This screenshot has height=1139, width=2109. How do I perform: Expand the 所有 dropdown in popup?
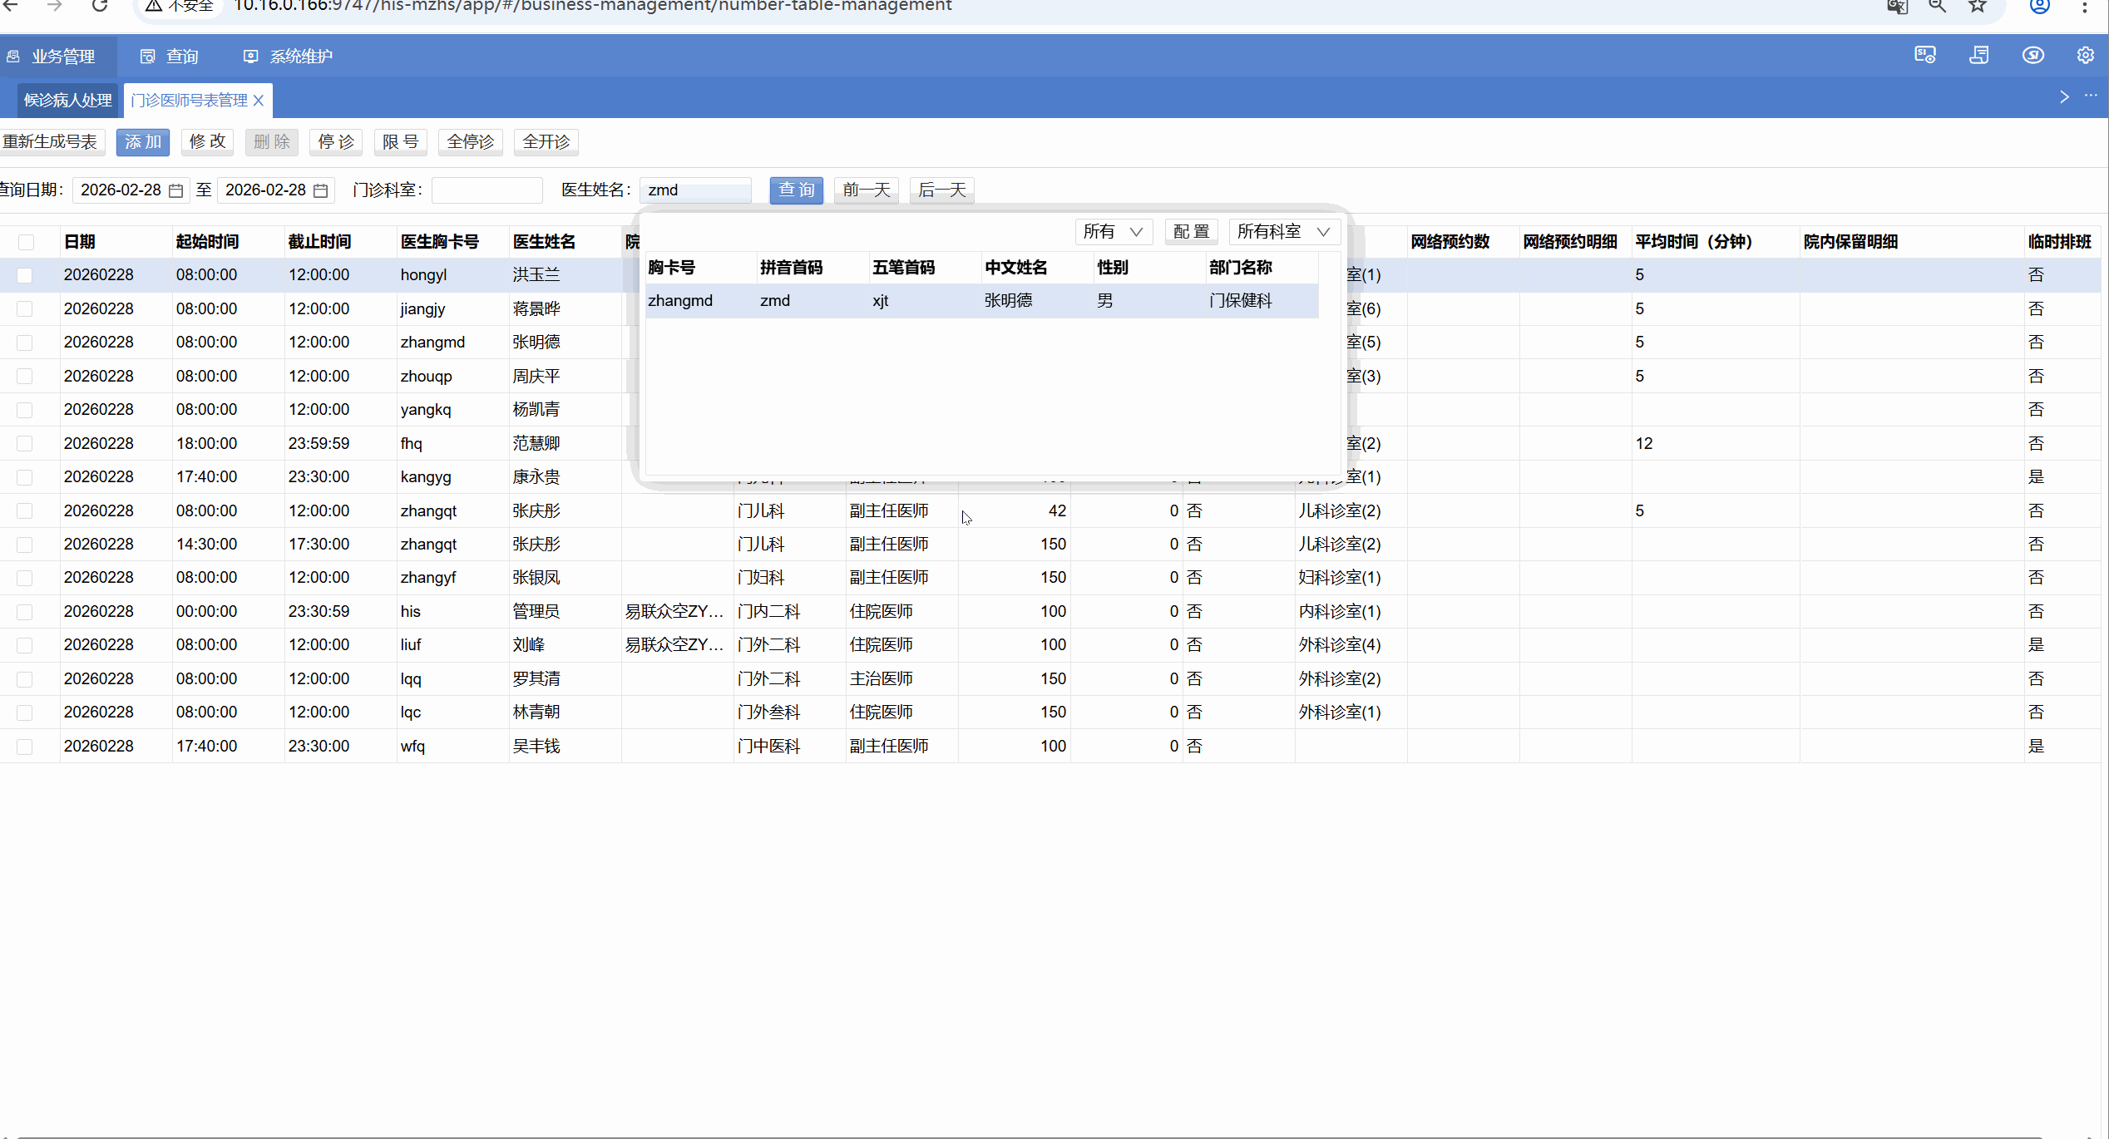pos(1114,232)
